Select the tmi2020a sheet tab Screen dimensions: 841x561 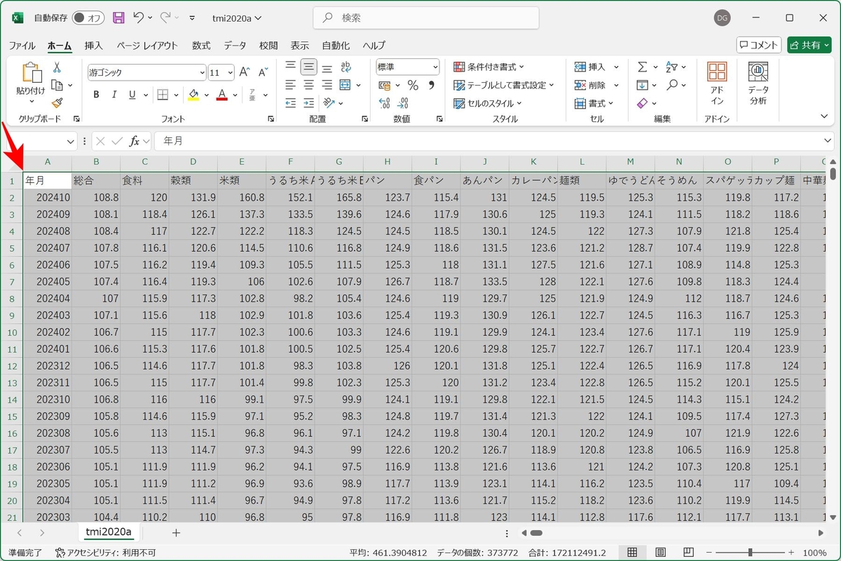pos(109,532)
